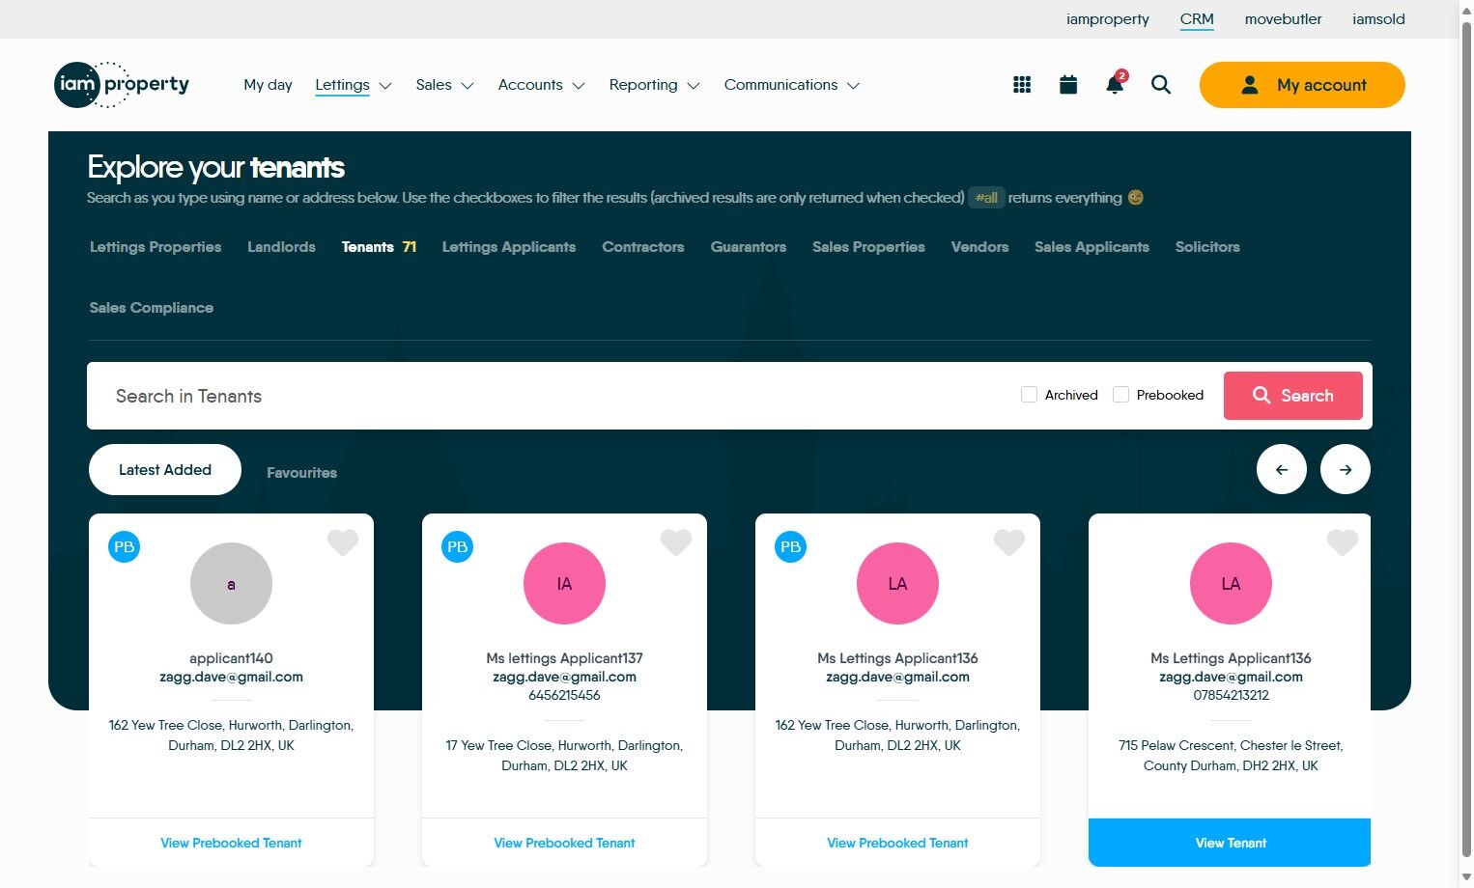Image resolution: width=1474 pixels, height=888 pixels.
Task: Switch to Landlords tab
Action: coord(281,247)
